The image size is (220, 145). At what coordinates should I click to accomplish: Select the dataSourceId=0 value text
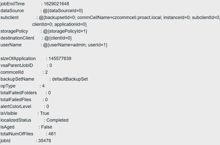(x=63, y=11)
